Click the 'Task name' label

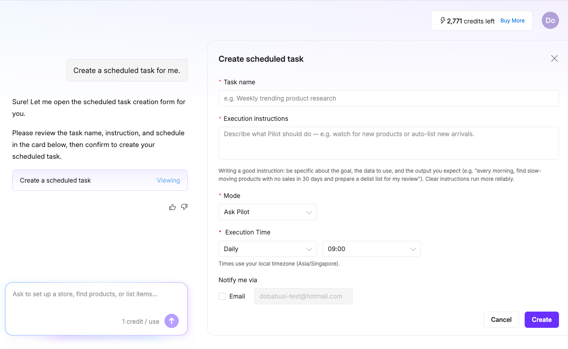(239, 82)
